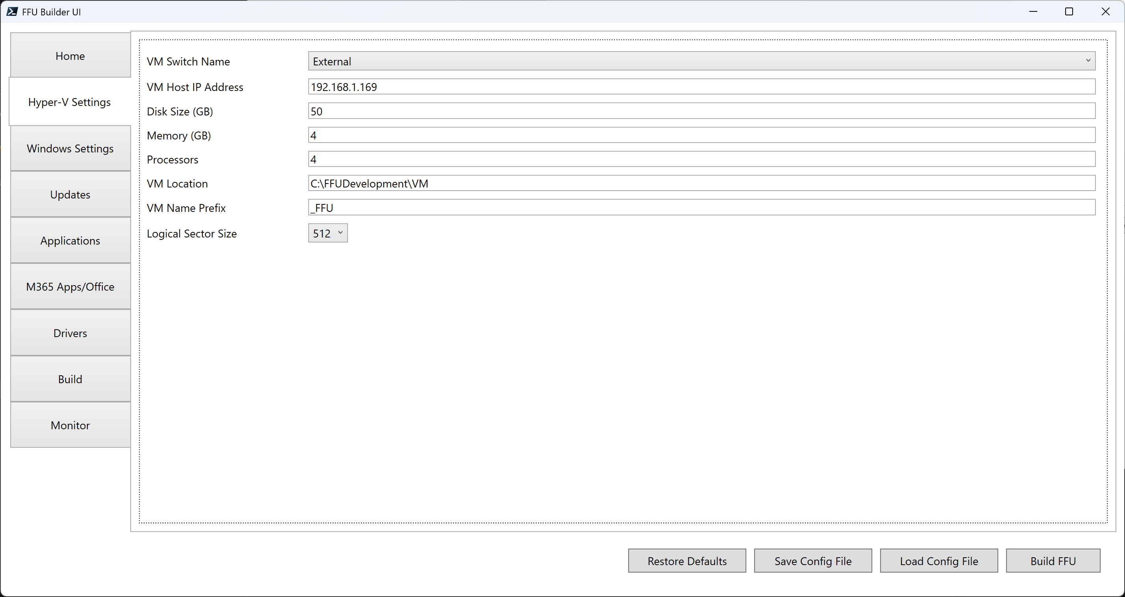This screenshot has width=1125, height=597.
Task: Show the Monitor tab
Action: [x=70, y=425]
